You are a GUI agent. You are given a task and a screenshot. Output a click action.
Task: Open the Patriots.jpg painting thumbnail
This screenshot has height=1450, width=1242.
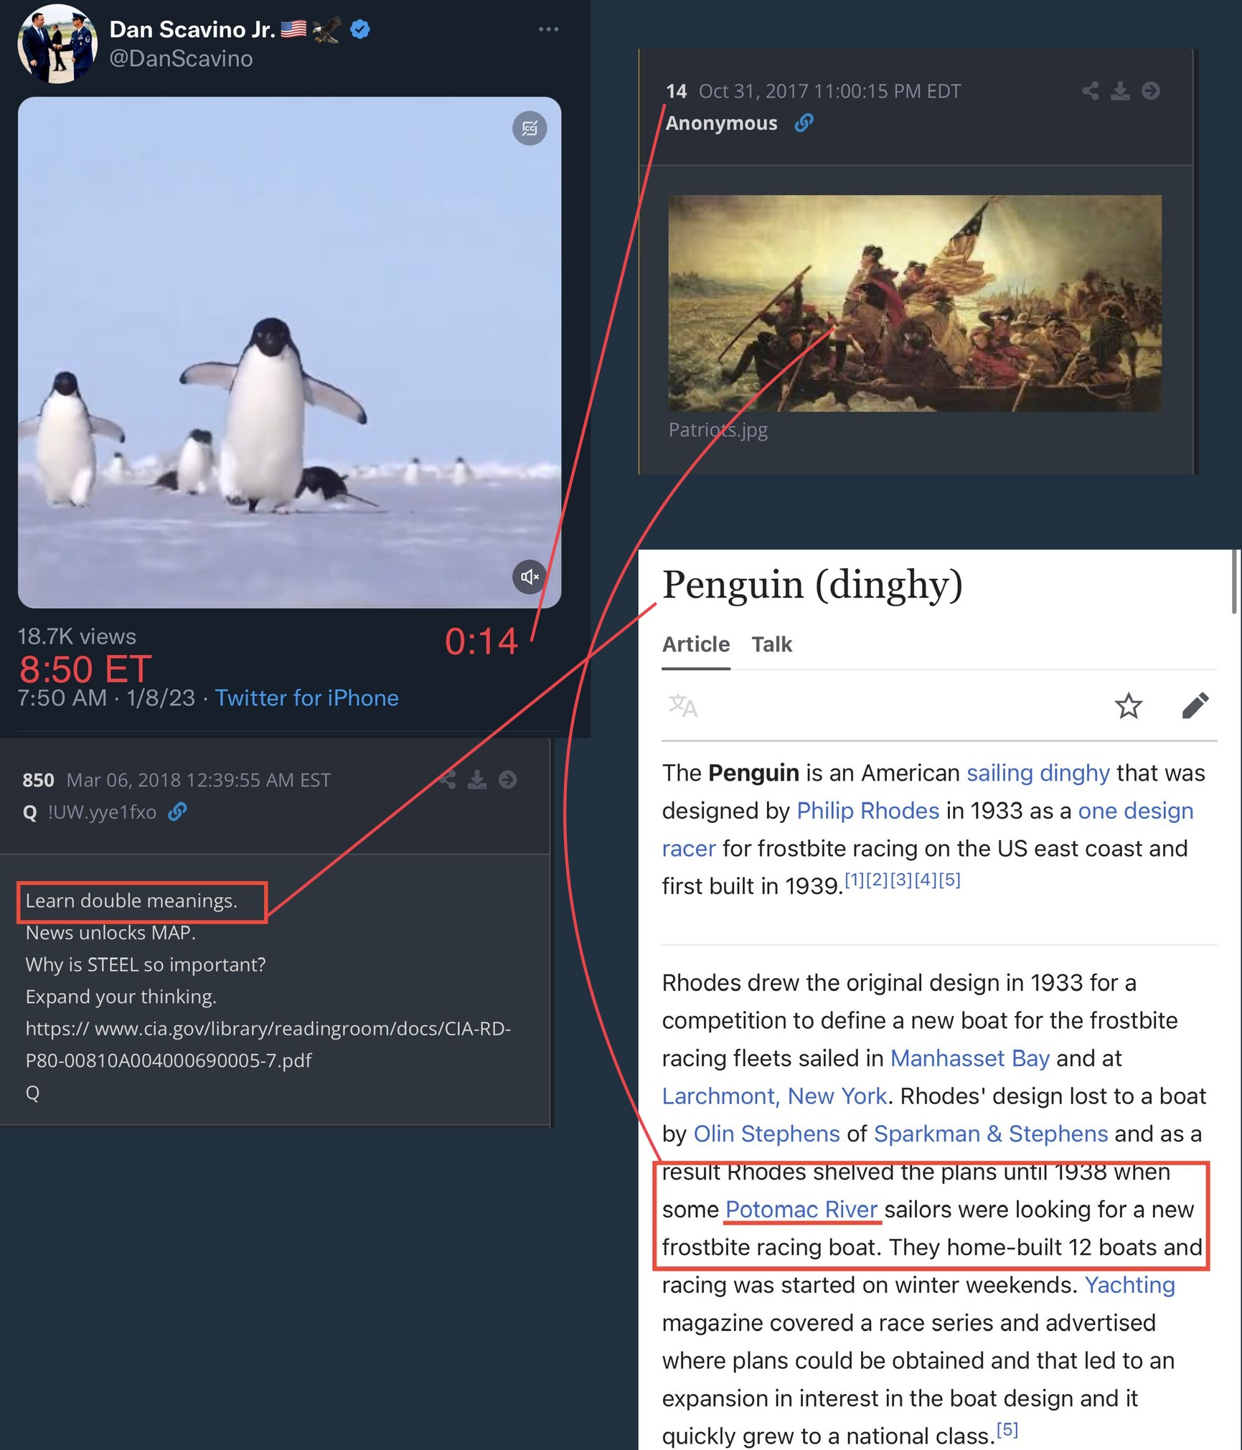[915, 303]
